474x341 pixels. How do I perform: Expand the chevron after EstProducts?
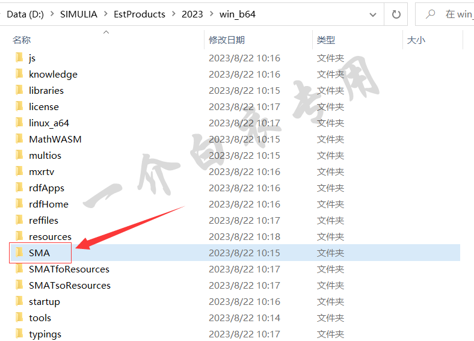point(173,14)
